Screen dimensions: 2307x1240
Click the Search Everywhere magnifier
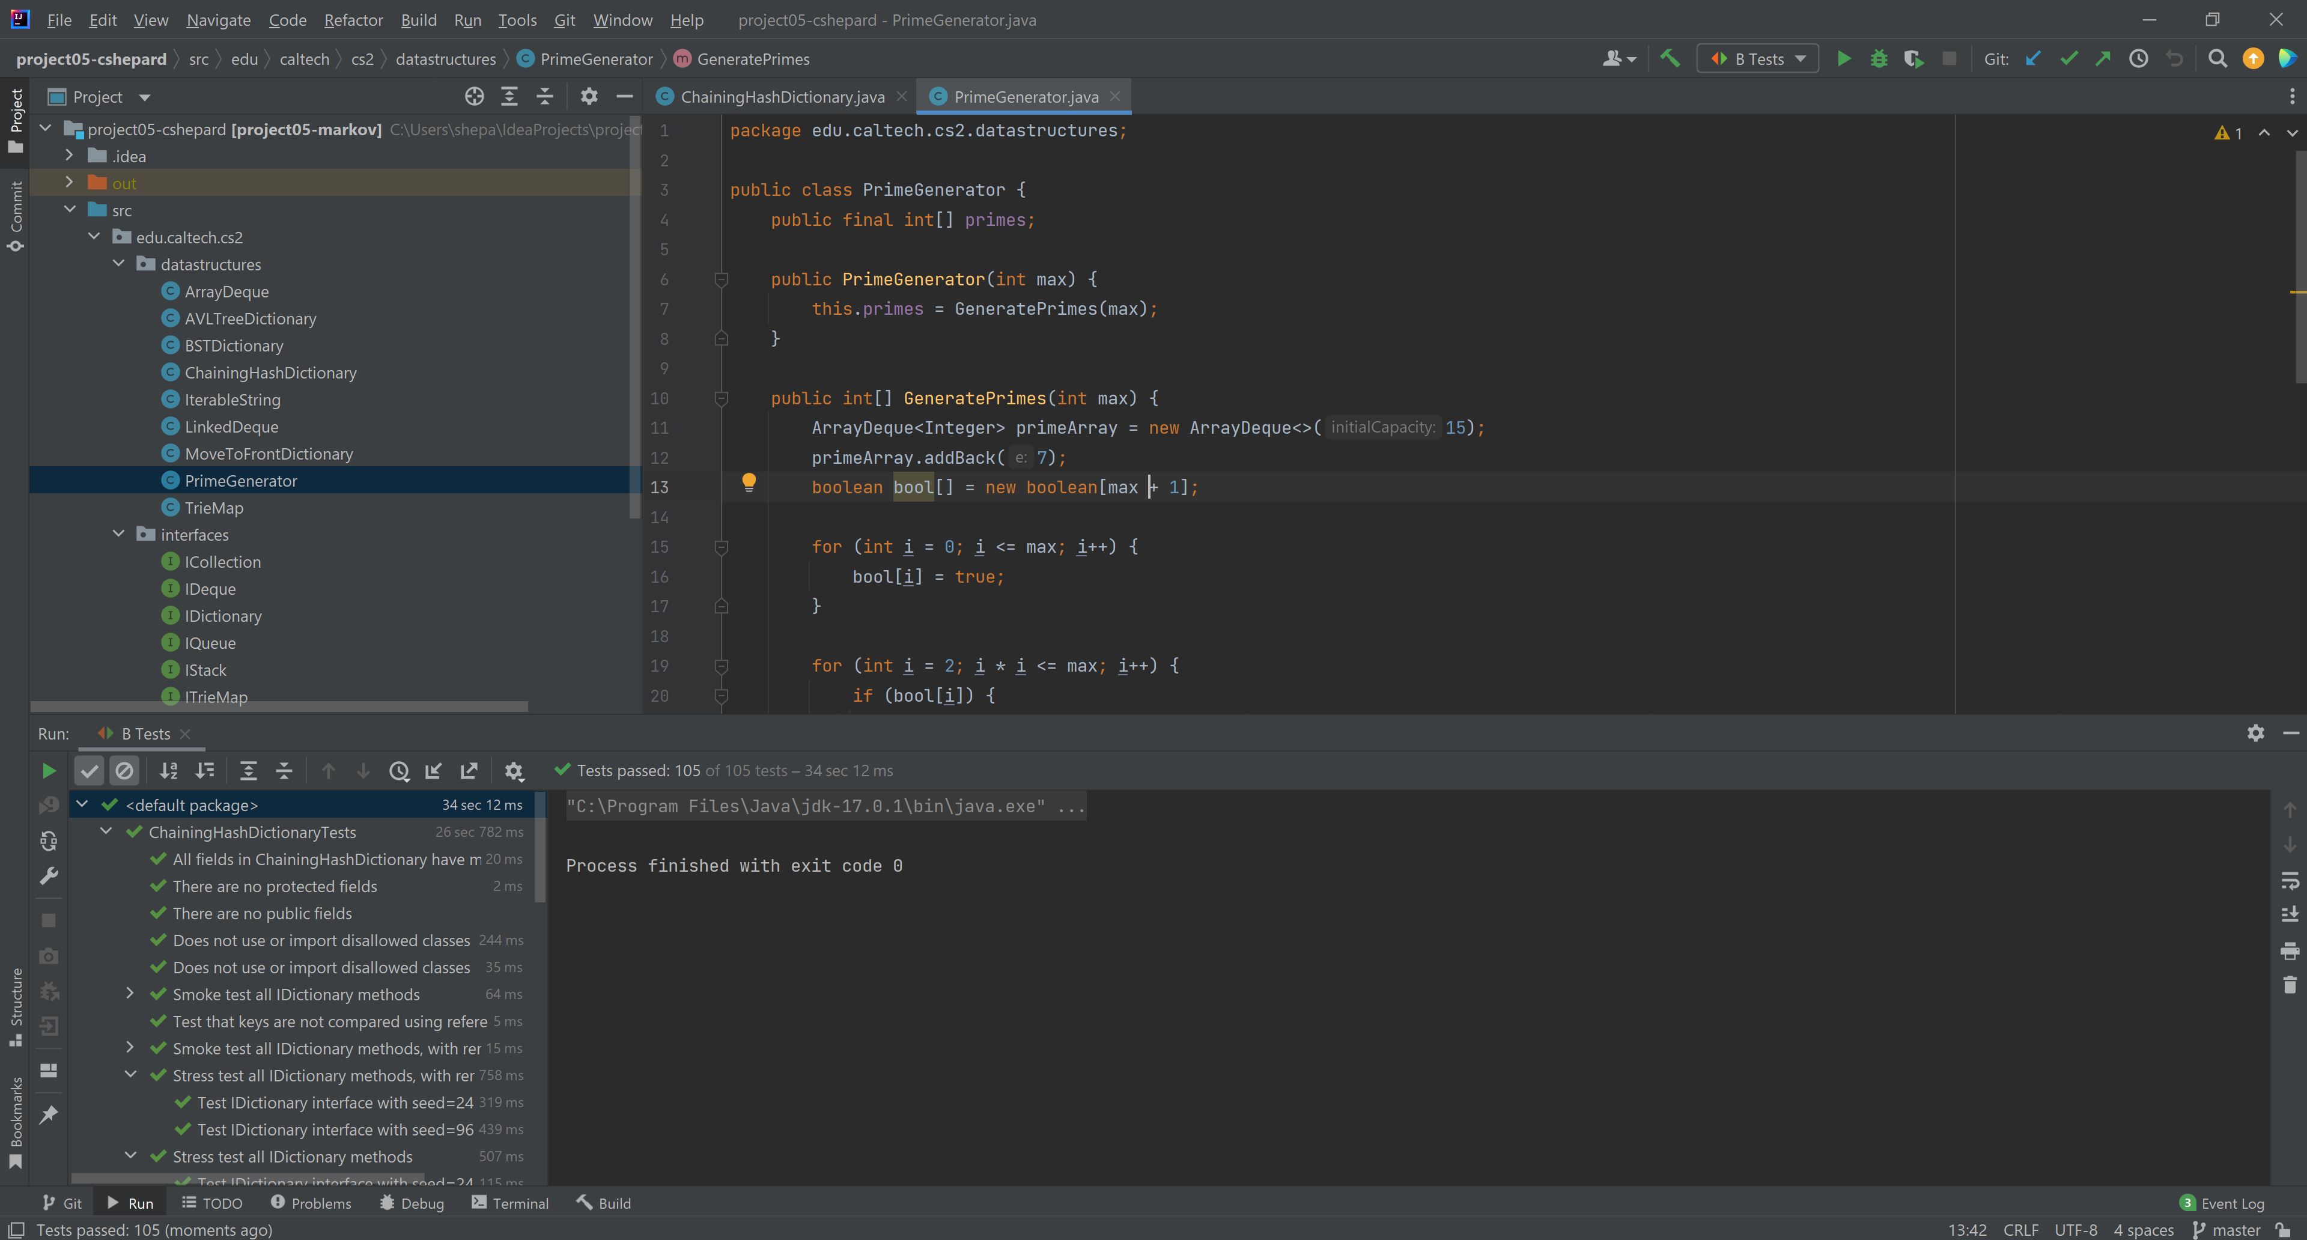pos(2217,59)
